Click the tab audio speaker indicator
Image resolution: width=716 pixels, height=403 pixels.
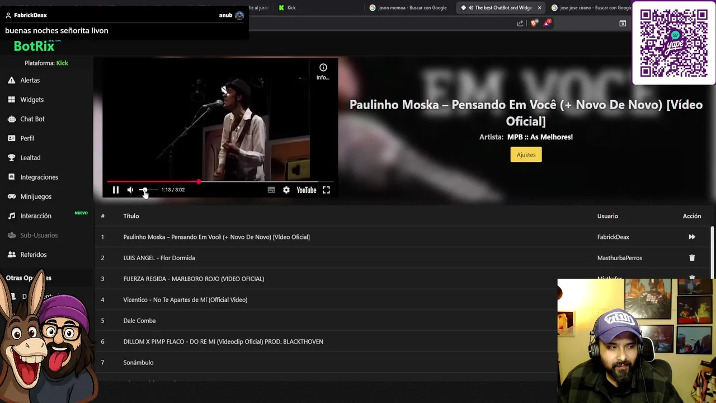[x=470, y=8]
